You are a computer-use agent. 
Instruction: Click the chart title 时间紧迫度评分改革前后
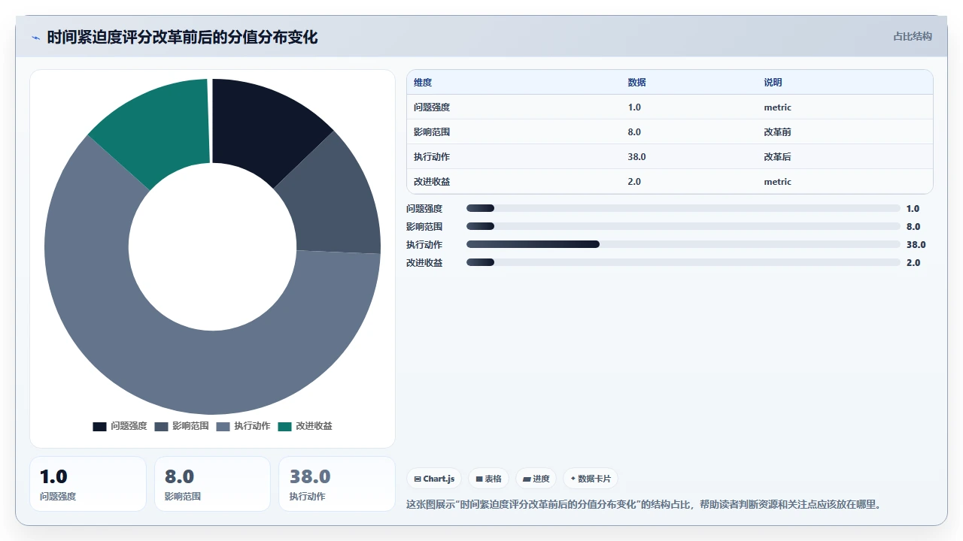click(182, 37)
